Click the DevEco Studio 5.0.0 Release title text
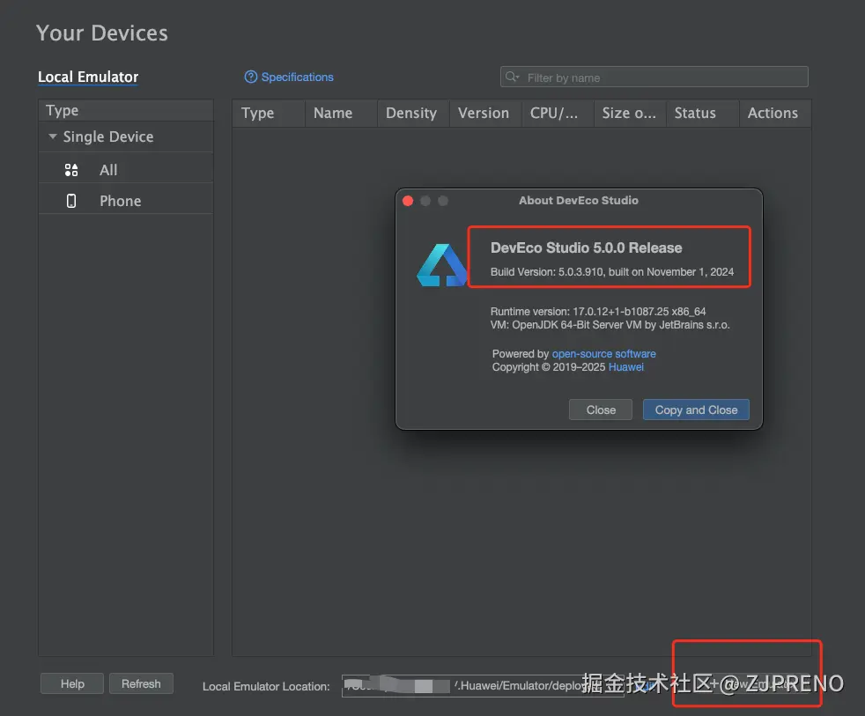The height and width of the screenshot is (716, 865). click(x=586, y=247)
